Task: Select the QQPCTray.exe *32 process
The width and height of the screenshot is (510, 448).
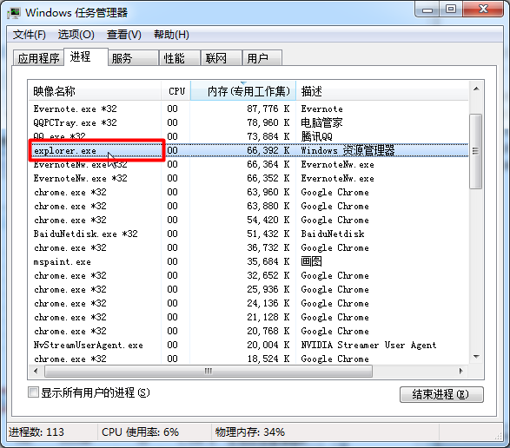Action: (x=248, y=122)
